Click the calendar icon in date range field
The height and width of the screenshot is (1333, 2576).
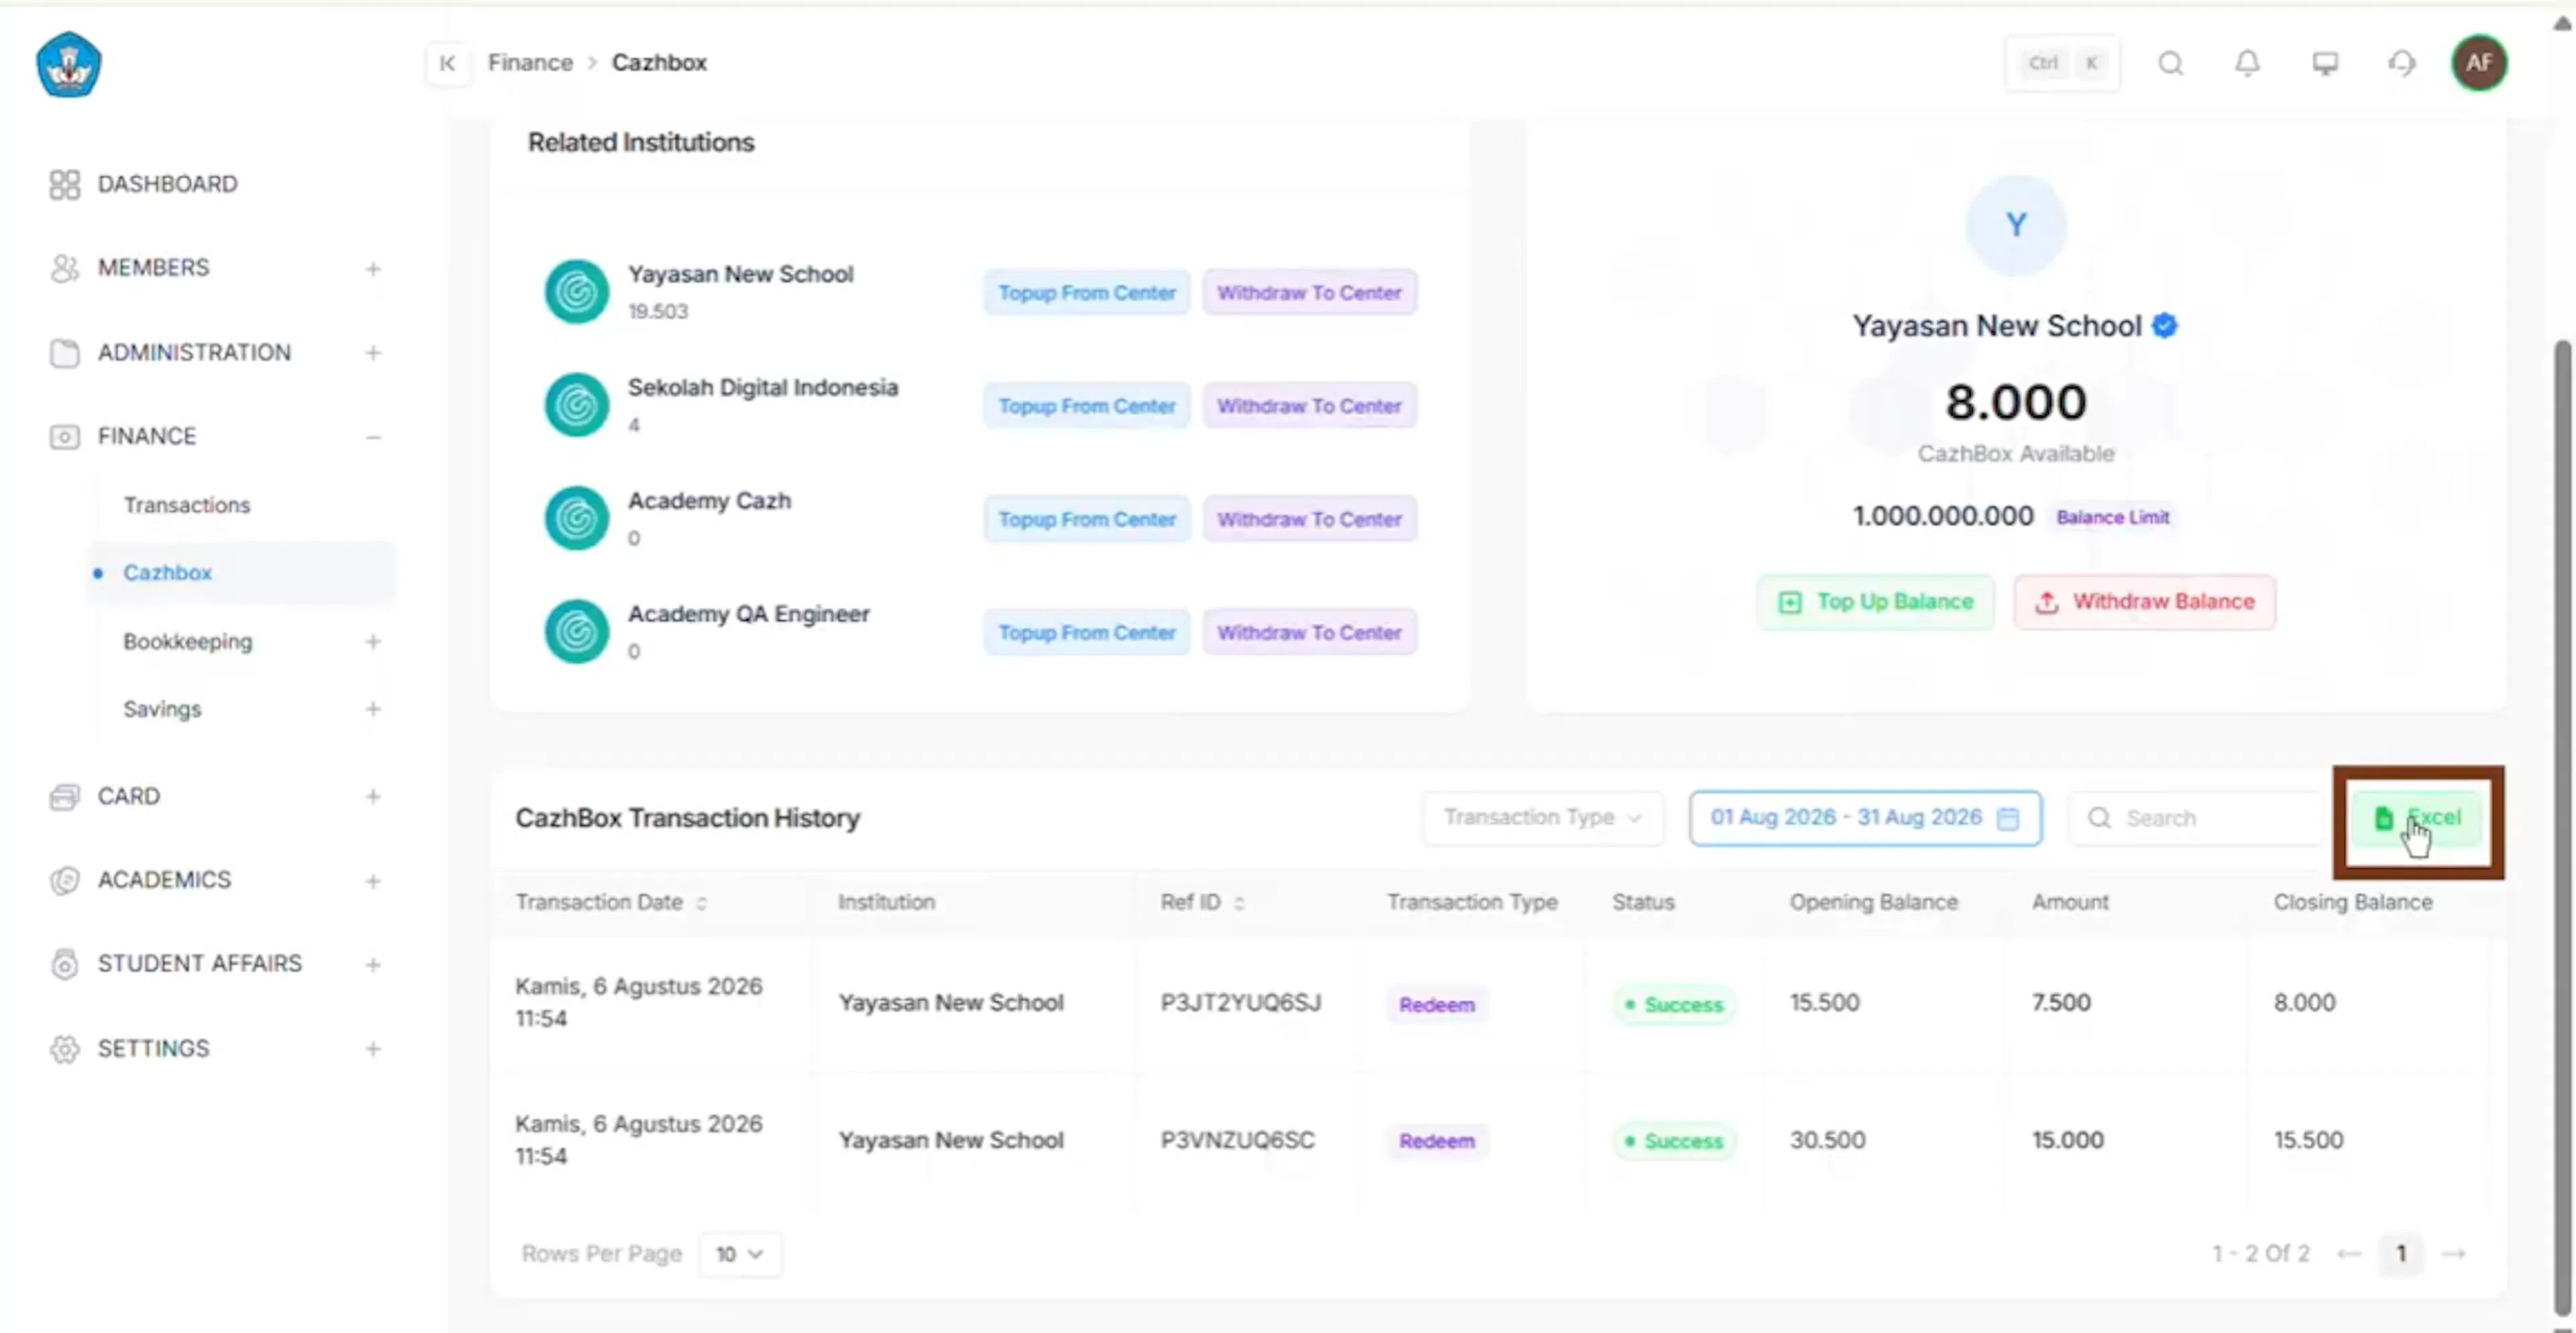coord(2008,819)
